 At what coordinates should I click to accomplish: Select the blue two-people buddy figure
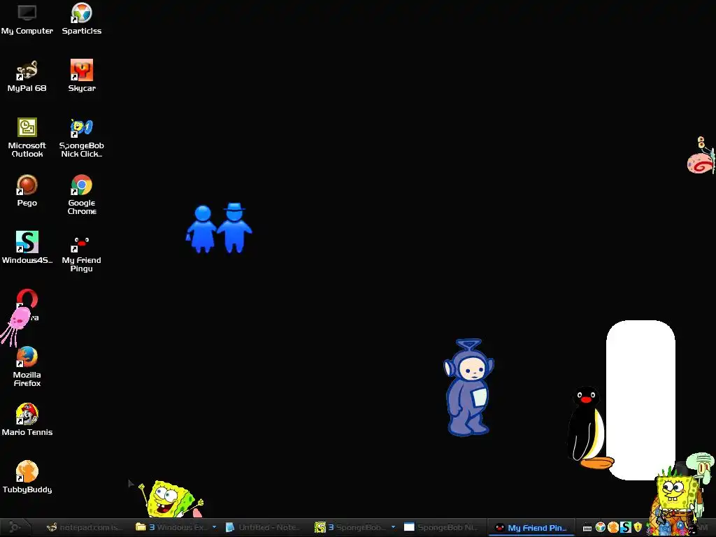pyautogui.click(x=219, y=228)
